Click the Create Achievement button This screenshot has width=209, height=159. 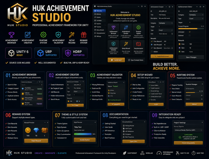[162, 56]
